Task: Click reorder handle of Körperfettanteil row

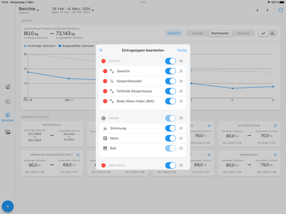Action: click(x=181, y=81)
